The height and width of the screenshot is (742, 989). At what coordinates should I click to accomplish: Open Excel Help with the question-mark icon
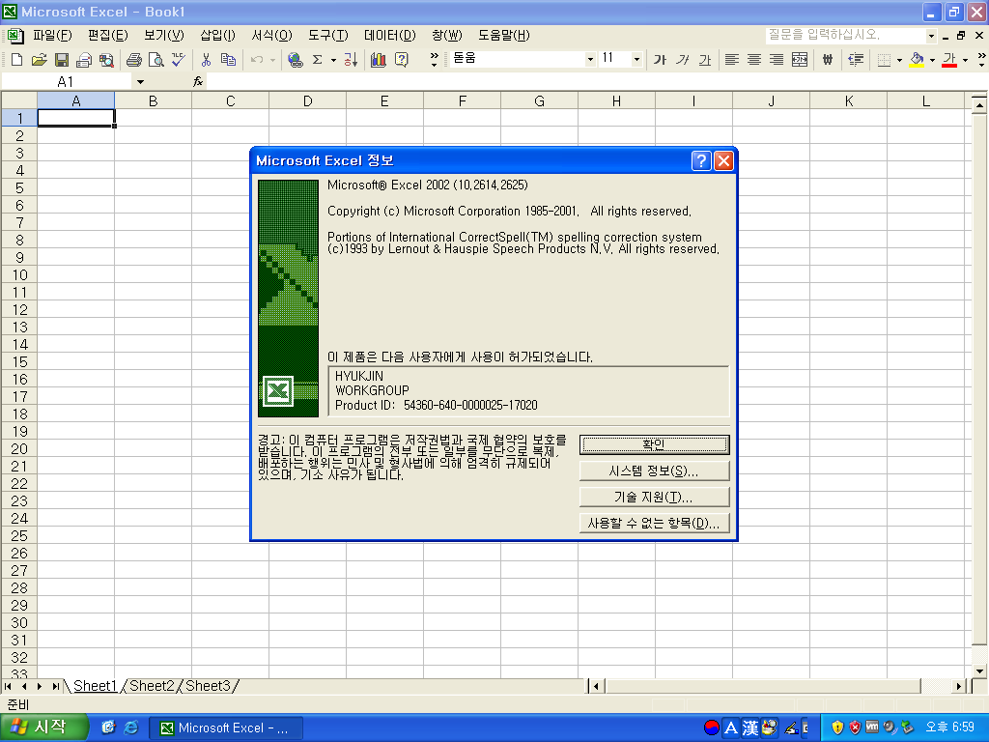point(401,60)
